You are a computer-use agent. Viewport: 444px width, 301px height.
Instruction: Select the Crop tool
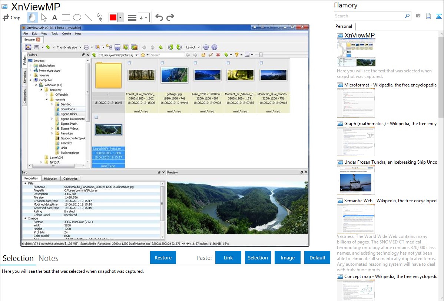click(11, 17)
